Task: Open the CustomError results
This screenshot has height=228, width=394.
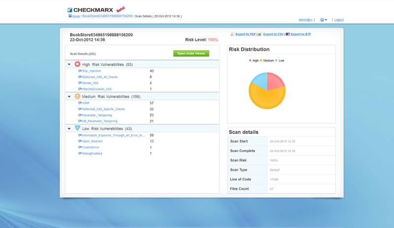Action: coord(91,147)
